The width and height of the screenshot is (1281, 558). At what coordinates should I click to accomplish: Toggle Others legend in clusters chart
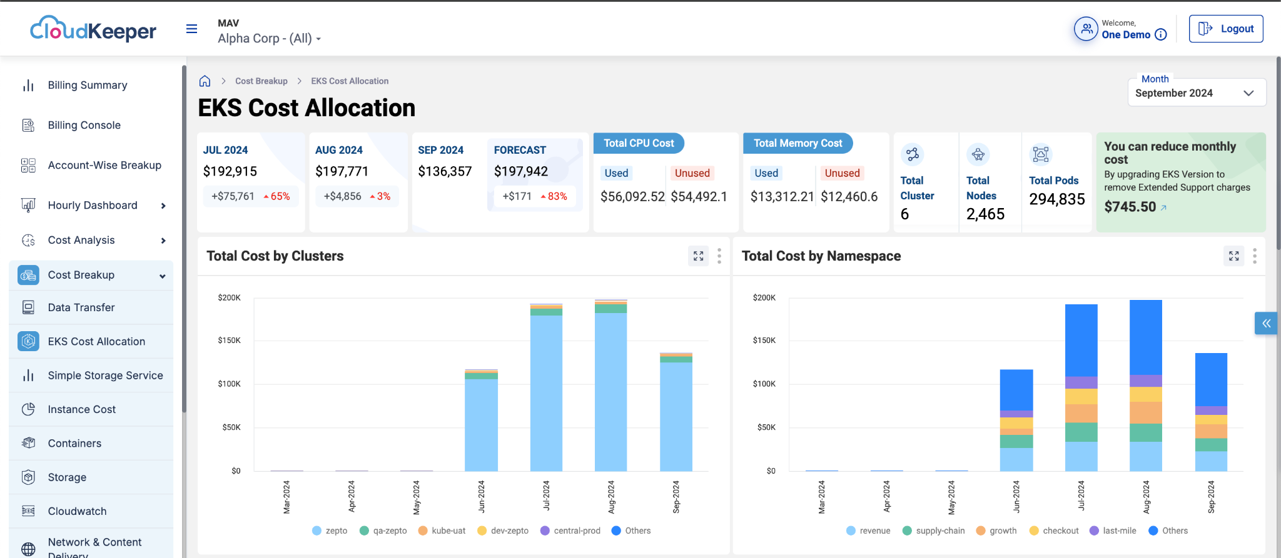[631, 531]
